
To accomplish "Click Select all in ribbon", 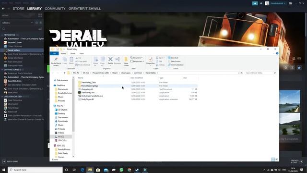I will [x=173, y=58].
